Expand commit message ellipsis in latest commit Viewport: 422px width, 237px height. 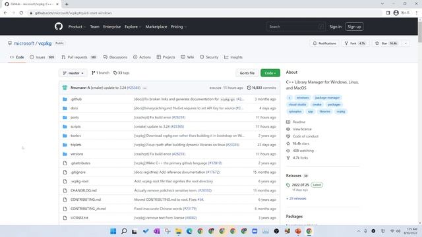tap(144, 88)
